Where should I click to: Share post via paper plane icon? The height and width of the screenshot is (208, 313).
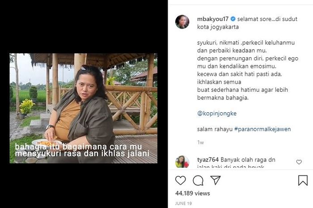click(x=216, y=180)
